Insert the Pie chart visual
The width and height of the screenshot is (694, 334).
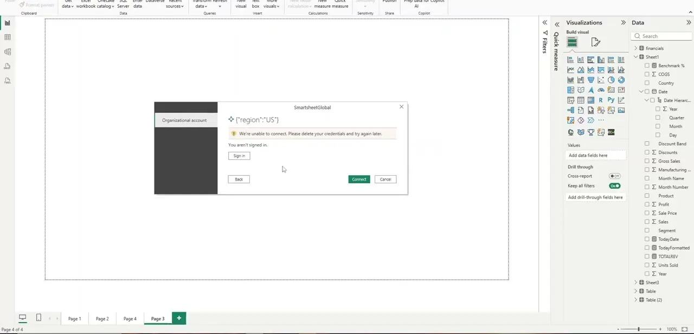pyautogui.click(x=611, y=80)
